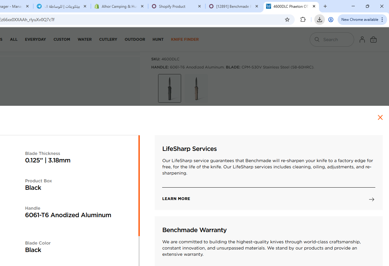
Task: Minimize the Chrome window
Action: [x=353, y=6]
